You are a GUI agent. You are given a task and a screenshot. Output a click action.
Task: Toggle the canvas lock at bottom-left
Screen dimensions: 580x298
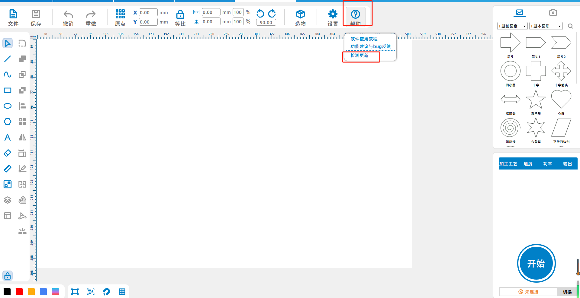8,276
